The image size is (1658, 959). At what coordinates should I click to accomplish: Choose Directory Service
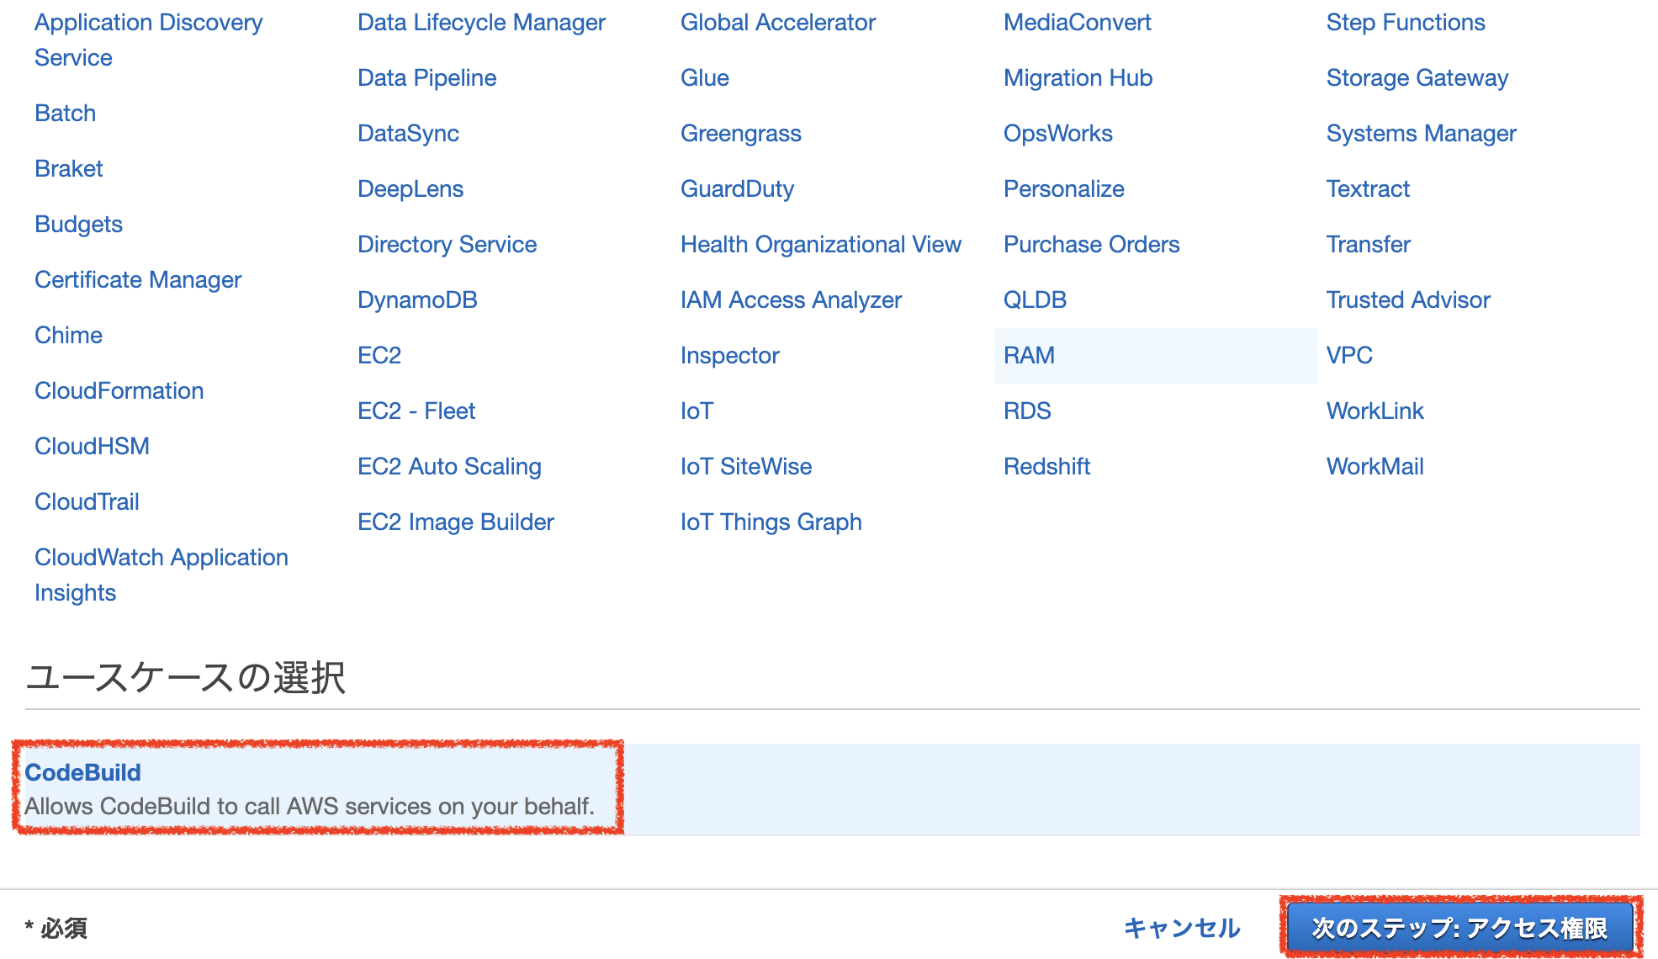coord(448,244)
